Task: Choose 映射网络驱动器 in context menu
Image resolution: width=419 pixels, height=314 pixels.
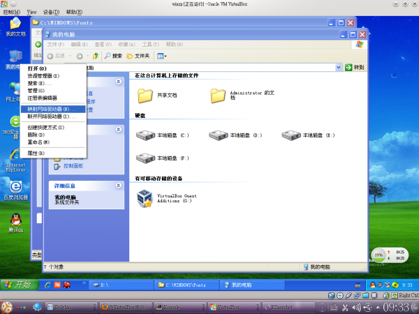Action: [x=53, y=109]
